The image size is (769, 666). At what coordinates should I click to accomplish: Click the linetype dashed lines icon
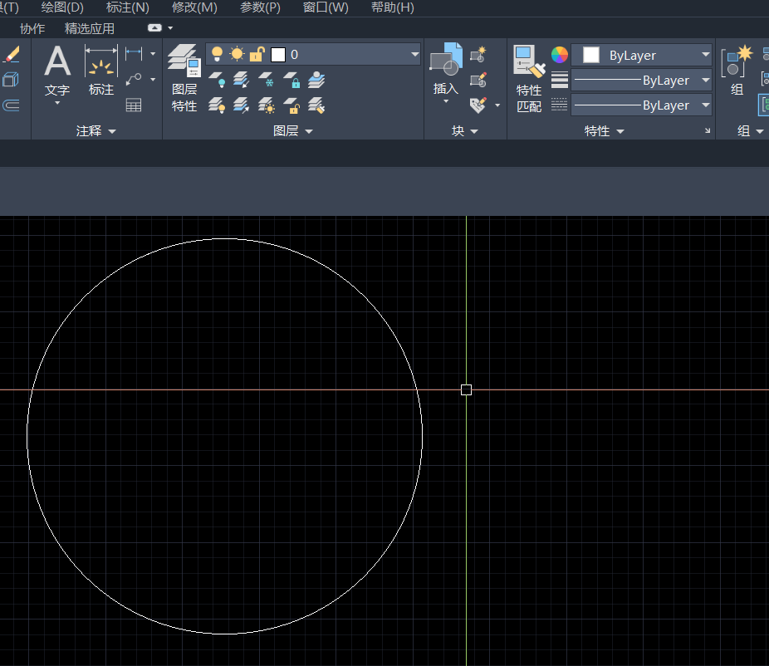[x=560, y=105]
